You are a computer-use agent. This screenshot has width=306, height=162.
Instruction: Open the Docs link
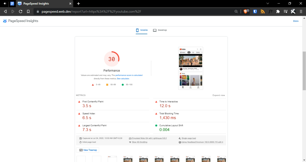[296, 21]
